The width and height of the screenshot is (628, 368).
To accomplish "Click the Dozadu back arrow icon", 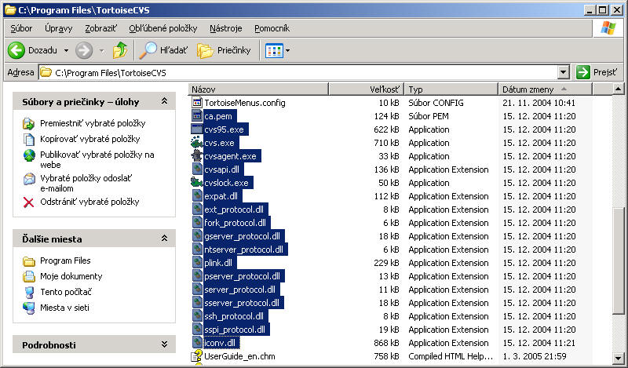I will 16,50.
